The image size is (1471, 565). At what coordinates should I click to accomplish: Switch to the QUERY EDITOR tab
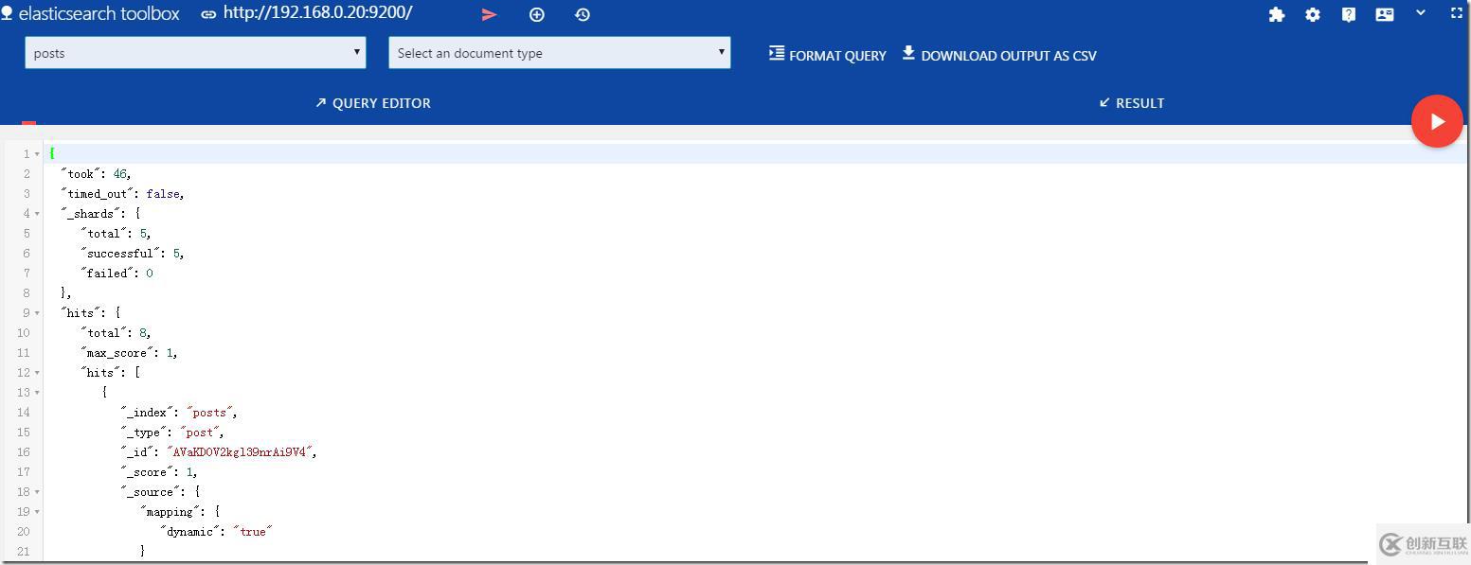click(373, 103)
